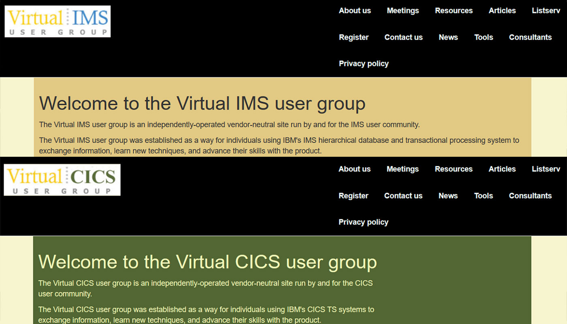Go to Tools in the CICS site menu
567x324 pixels.
[x=484, y=196]
